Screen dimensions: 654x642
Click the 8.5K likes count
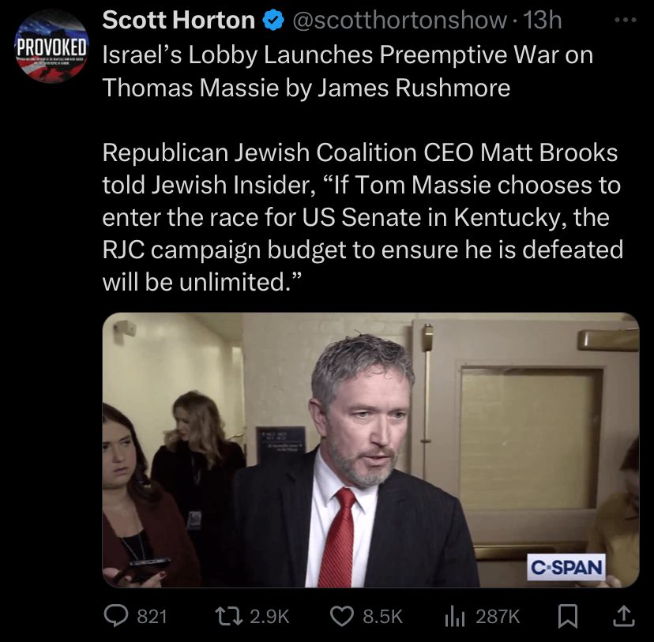[382, 617]
